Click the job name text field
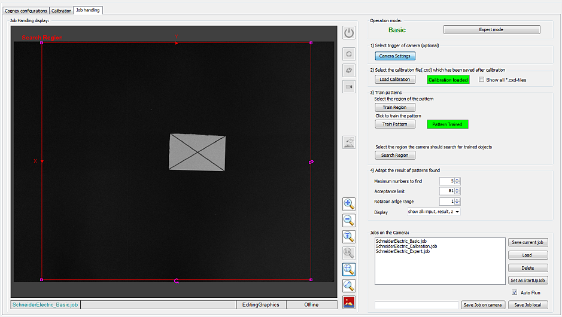This screenshot has height=317, width=562. (416, 305)
